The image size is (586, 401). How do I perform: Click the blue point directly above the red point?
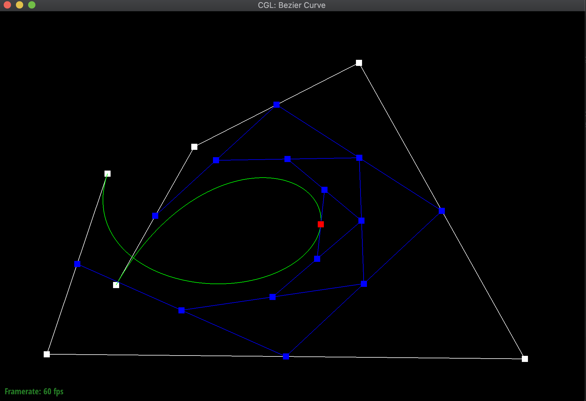[x=324, y=190]
